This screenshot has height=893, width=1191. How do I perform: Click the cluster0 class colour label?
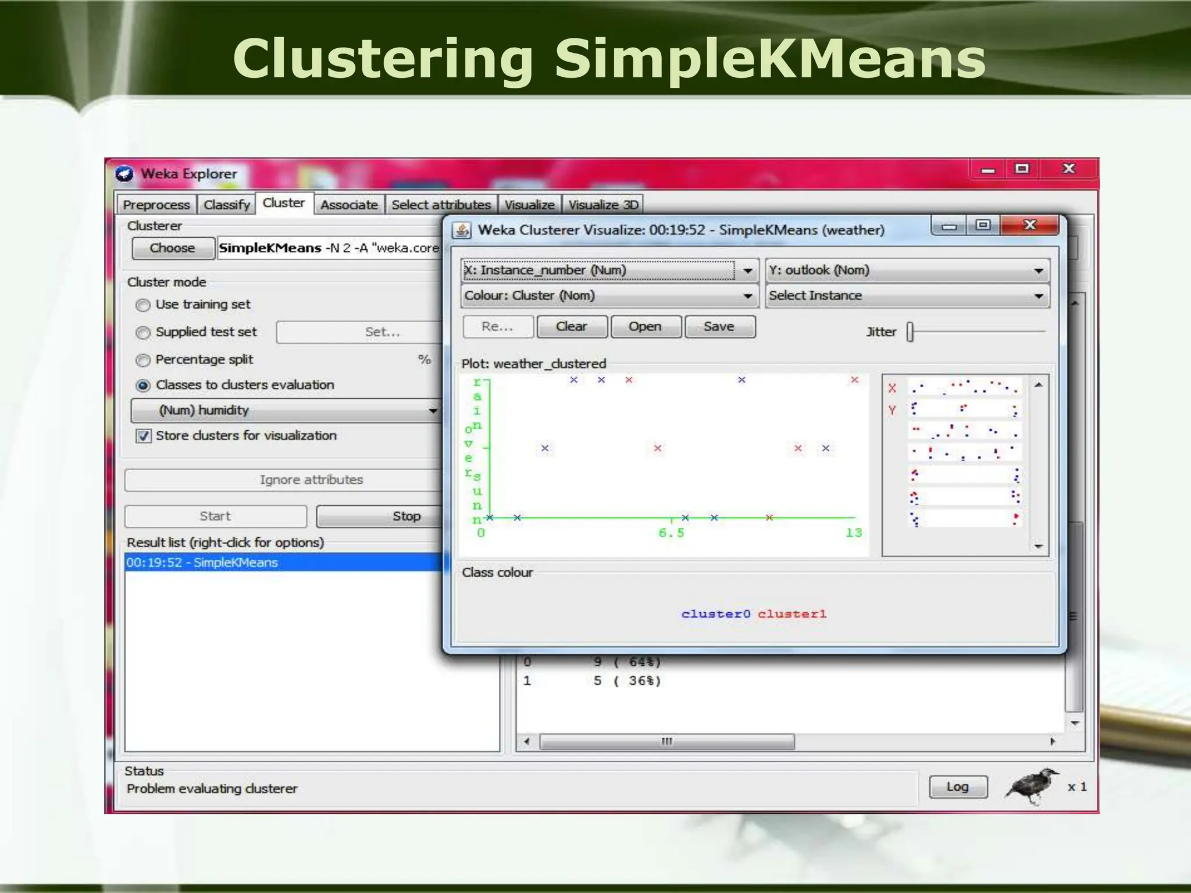click(x=716, y=614)
